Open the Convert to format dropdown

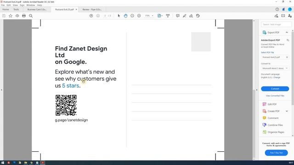tap(275, 68)
